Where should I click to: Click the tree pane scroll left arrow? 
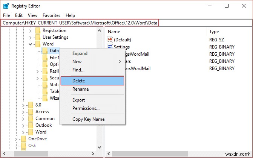(4, 153)
